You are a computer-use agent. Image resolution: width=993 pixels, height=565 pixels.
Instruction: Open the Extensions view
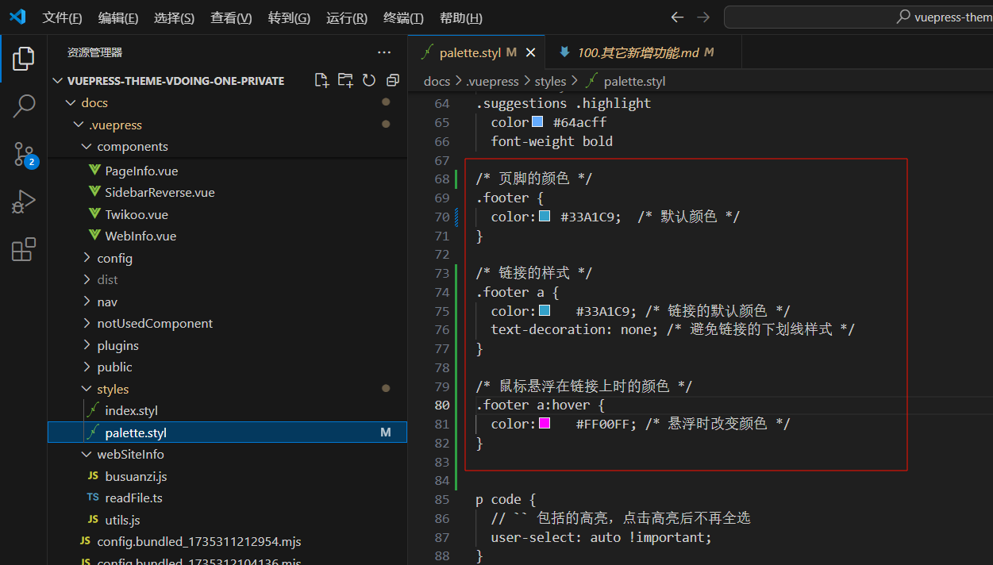(24, 249)
